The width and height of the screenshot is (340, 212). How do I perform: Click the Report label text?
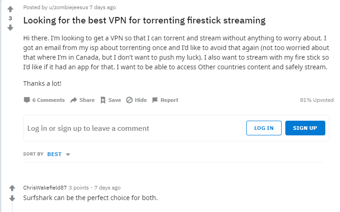click(169, 100)
